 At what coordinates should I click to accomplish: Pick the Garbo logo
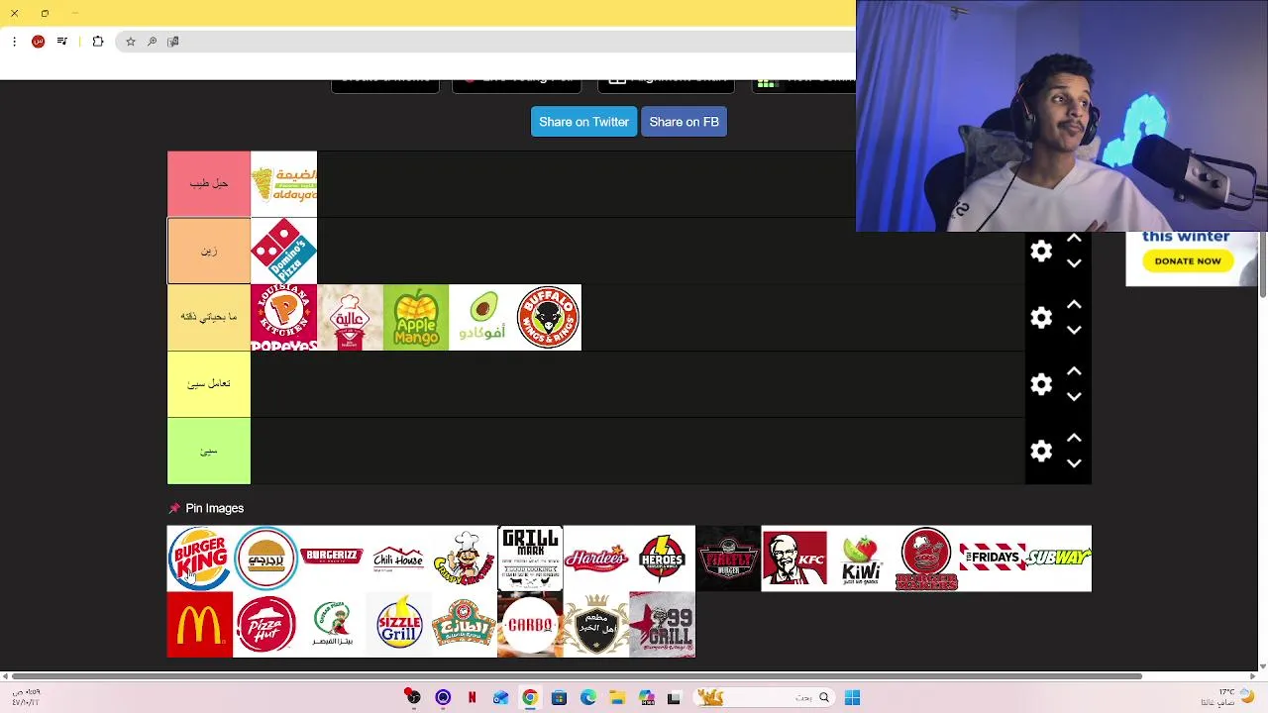click(530, 625)
